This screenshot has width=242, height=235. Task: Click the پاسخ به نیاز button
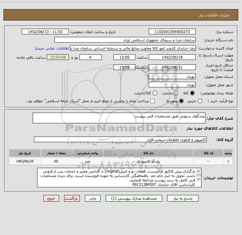point(183,198)
